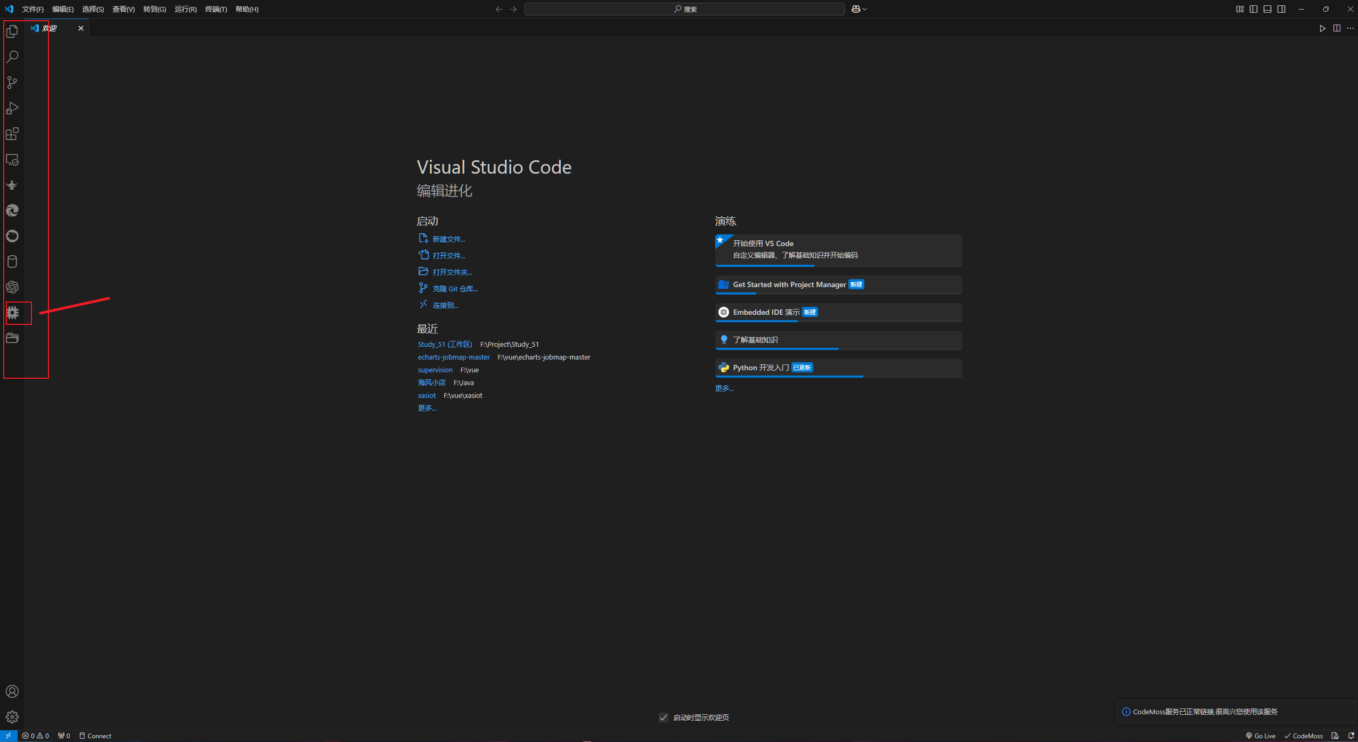The height and width of the screenshot is (742, 1358).
Task: Open the Remote Explorer view
Action: [x=12, y=159]
